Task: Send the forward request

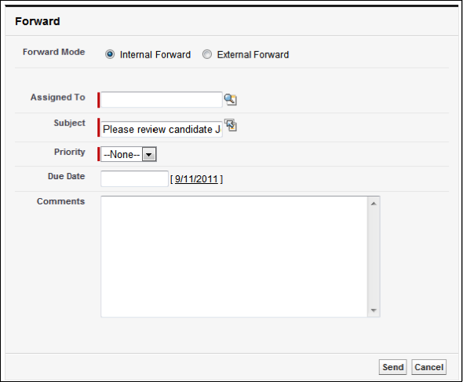Action: pos(392,367)
